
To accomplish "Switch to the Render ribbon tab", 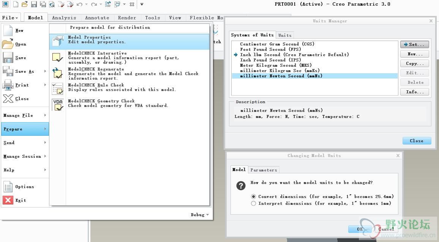I will pos(127,17).
